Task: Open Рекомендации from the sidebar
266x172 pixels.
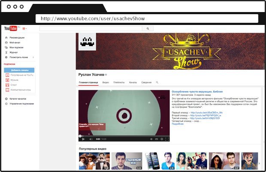Action: [17, 38]
